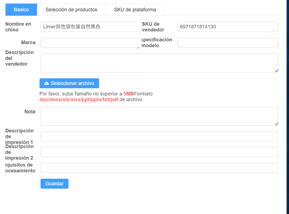
Task: Switch to the Básico tab
Action: 21,10
